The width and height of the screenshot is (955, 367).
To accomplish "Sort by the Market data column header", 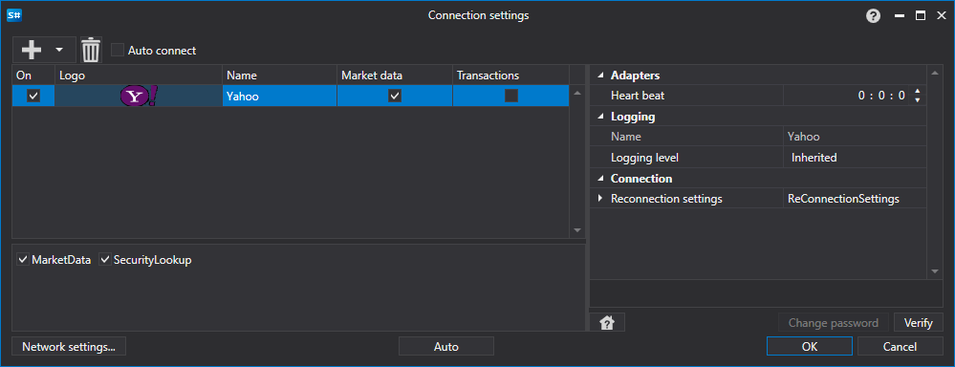I will point(395,76).
